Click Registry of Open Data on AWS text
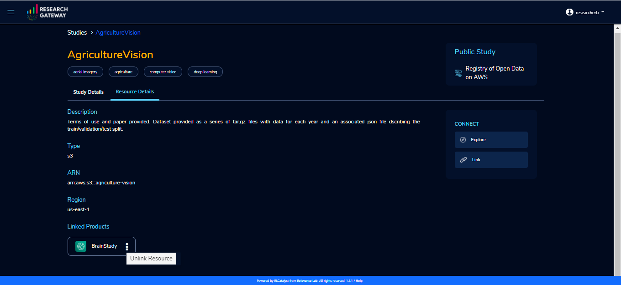 point(495,73)
